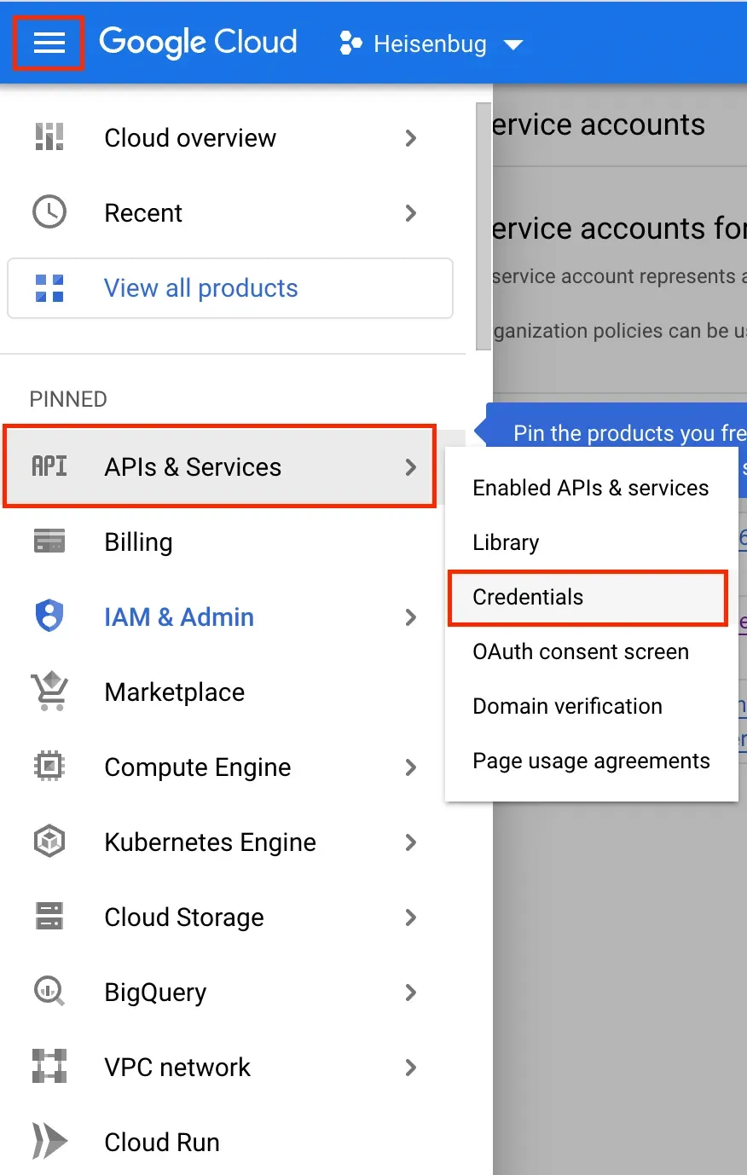Expand the IAM & Admin submenu chevron
This screenshot has width=747, height=1175.
[x=411, y=617]
